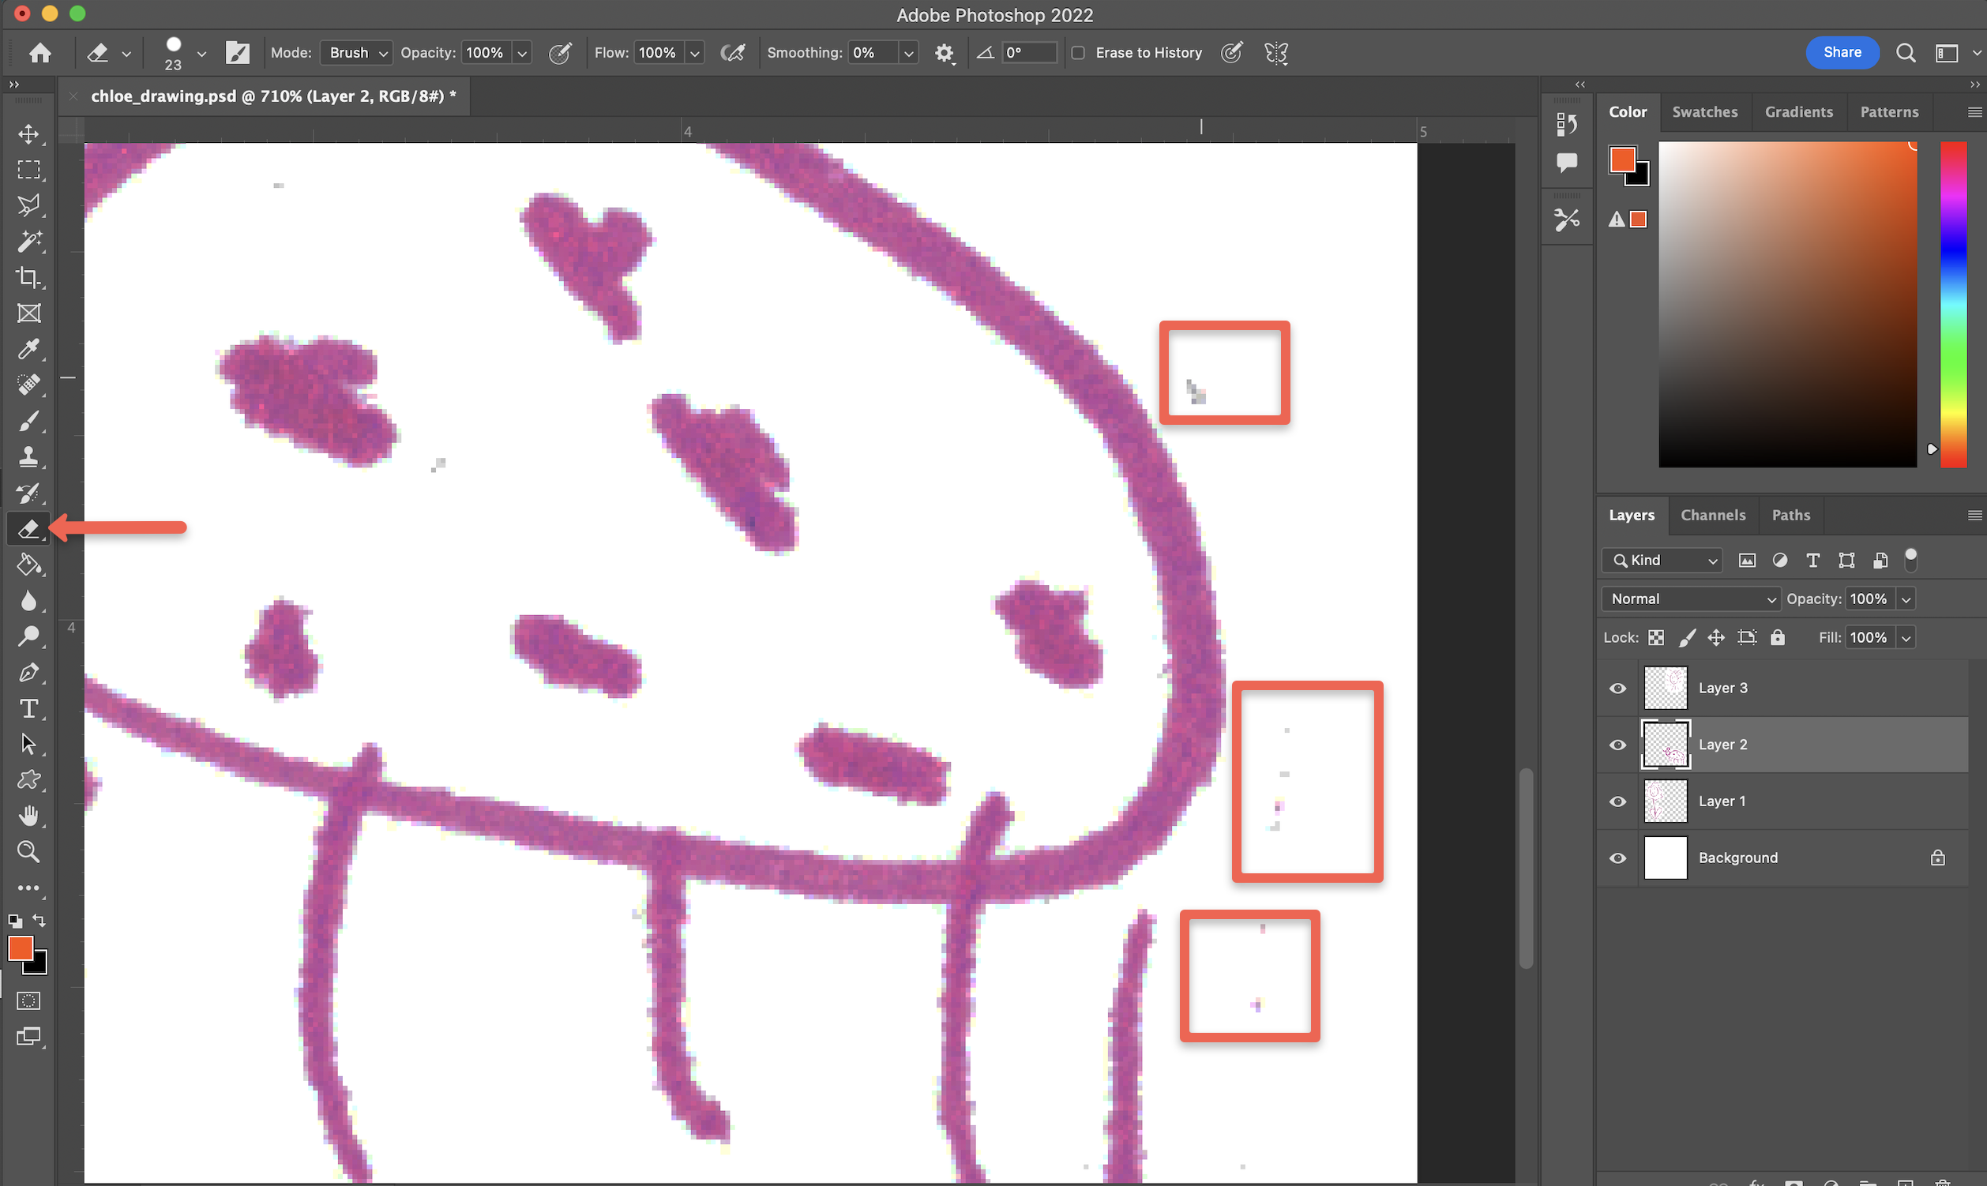Select the Crop tool
This screenshot has width=1987, height=1186.
[x=28, y=278]
